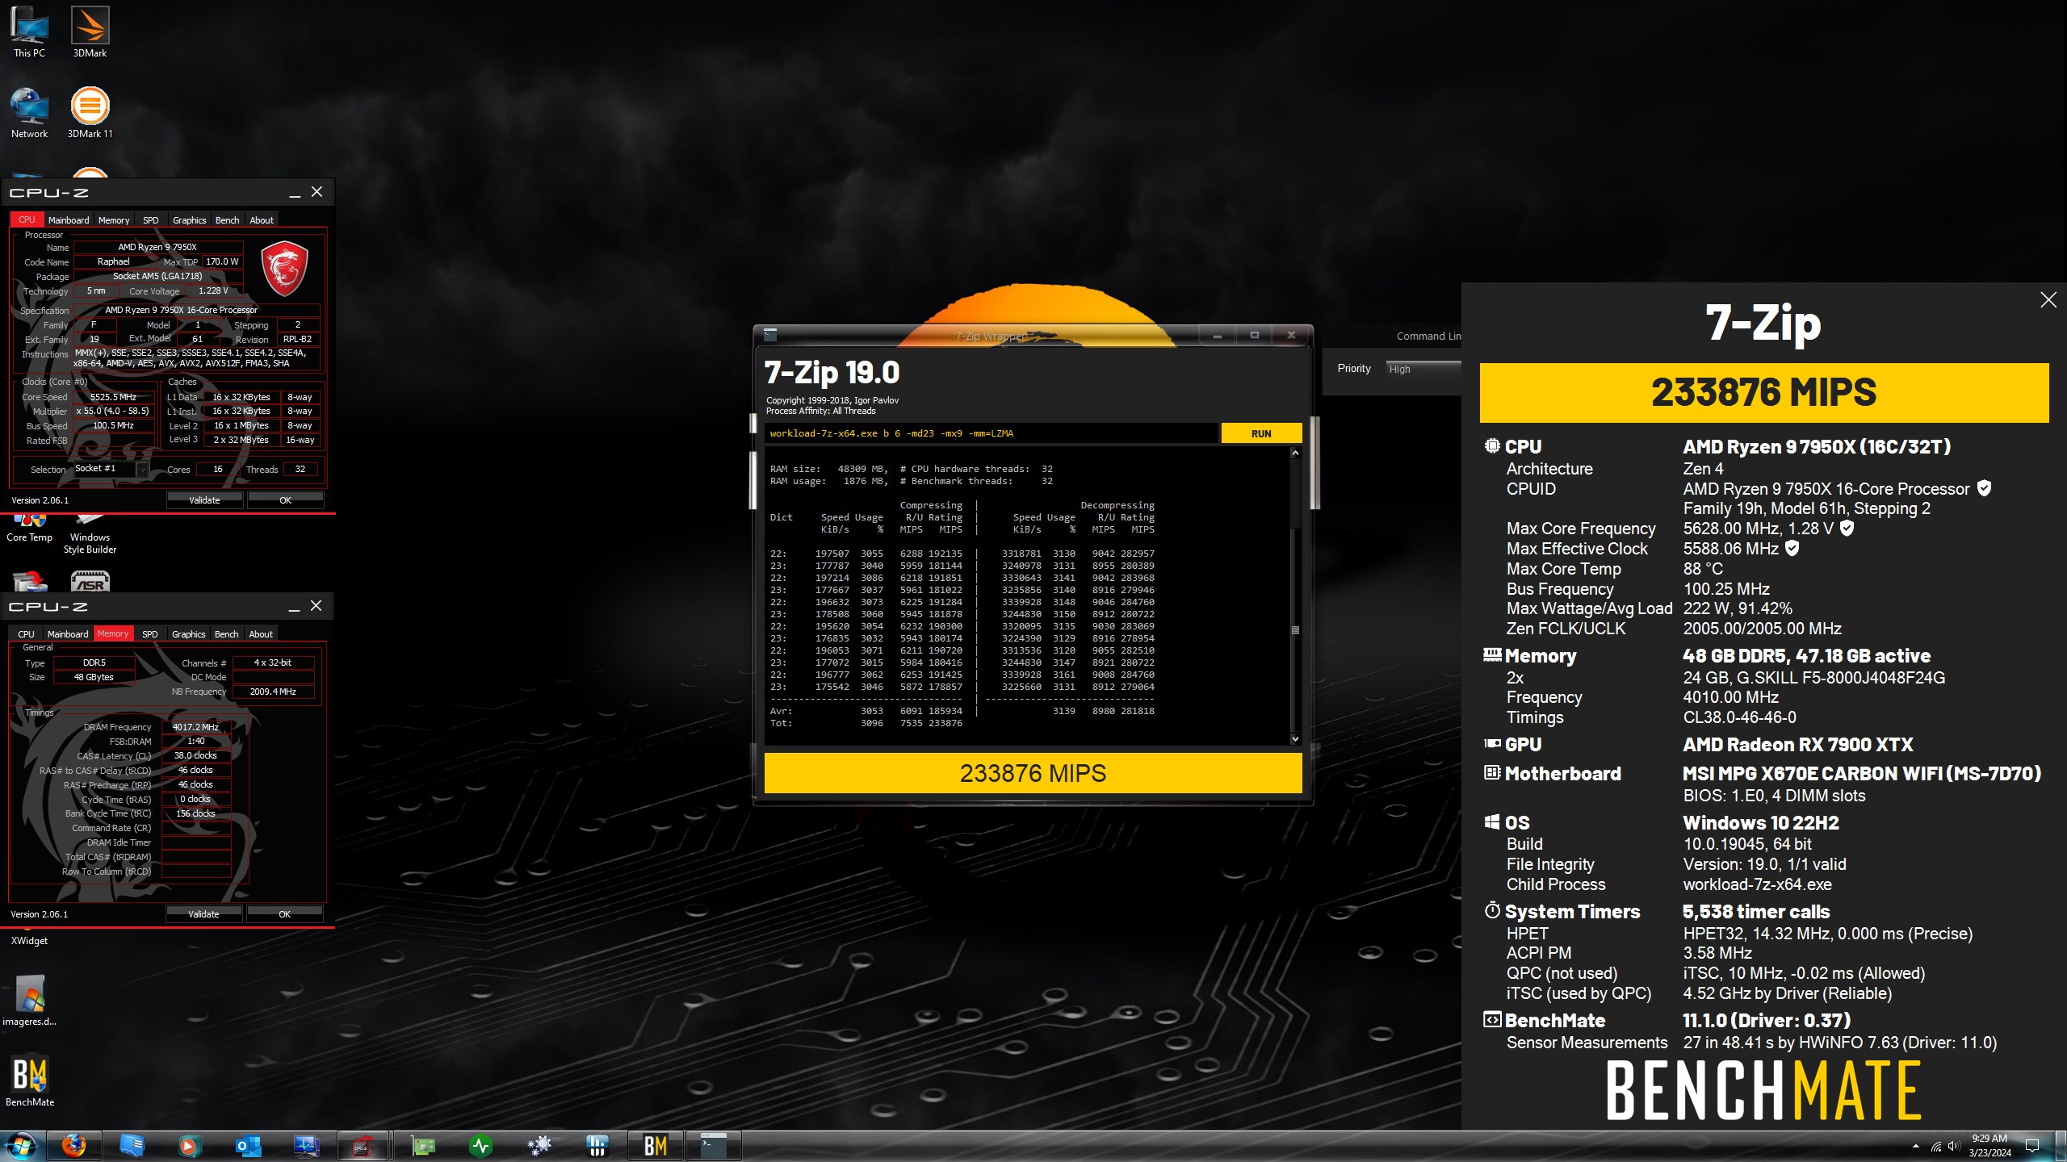Open SPD tab in bottom CPU-Z window

pos(150,634)
